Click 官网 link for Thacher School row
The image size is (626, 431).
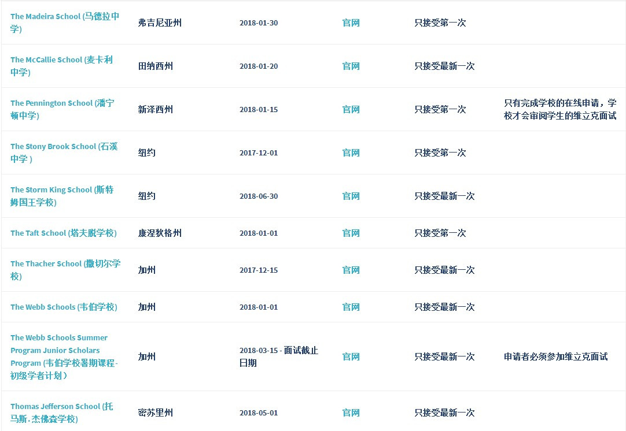(x=351, y=270)
